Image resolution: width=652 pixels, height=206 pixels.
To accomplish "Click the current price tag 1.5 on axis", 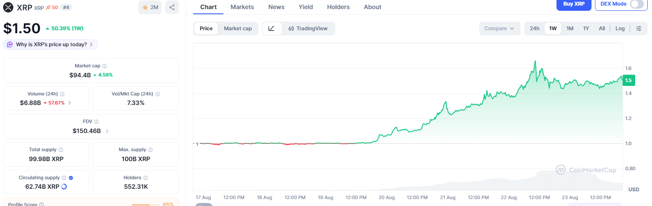I will coord(628,80).
